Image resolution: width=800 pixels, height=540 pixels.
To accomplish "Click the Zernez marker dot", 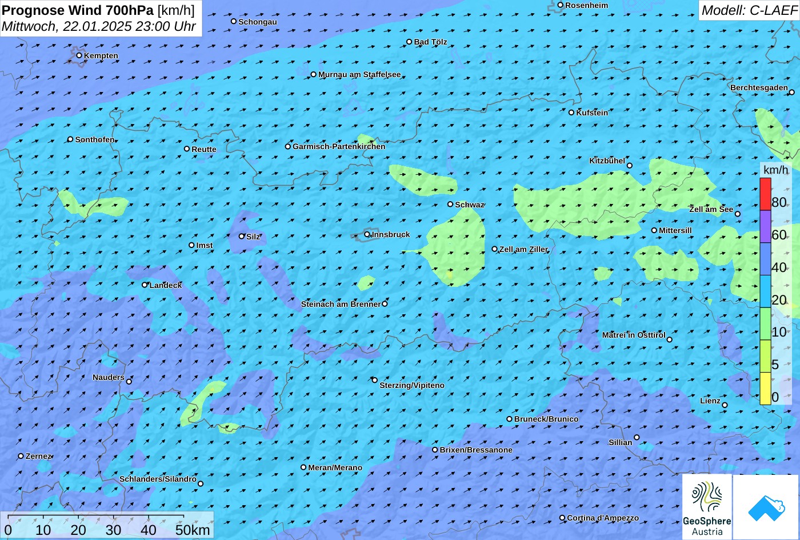I will click(21, 456).
